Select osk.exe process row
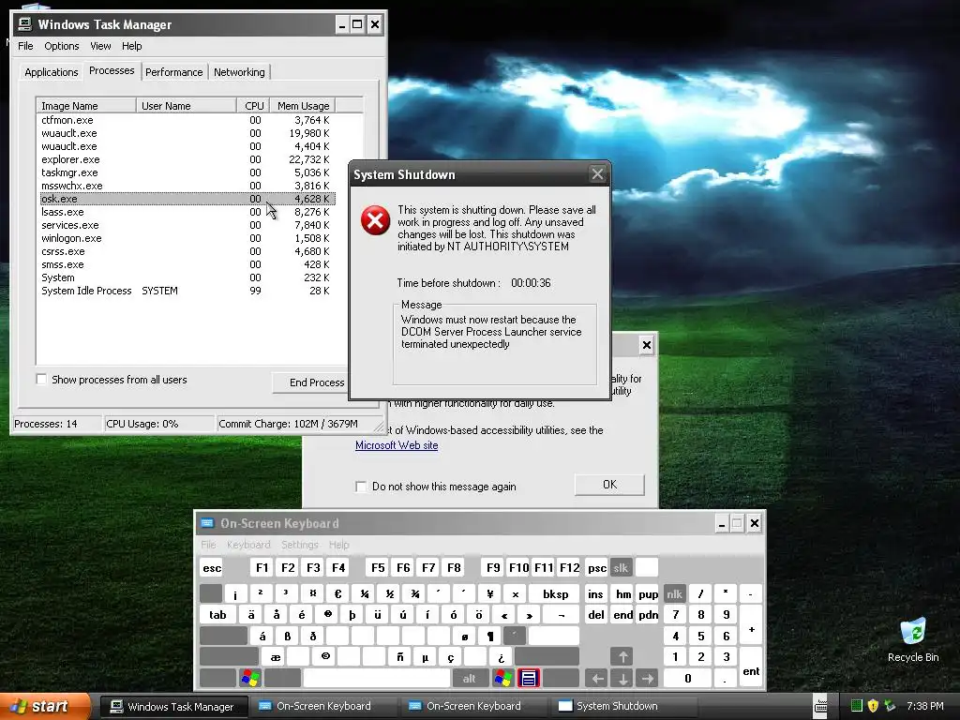The image size is (960, 720). coord(187,199)
